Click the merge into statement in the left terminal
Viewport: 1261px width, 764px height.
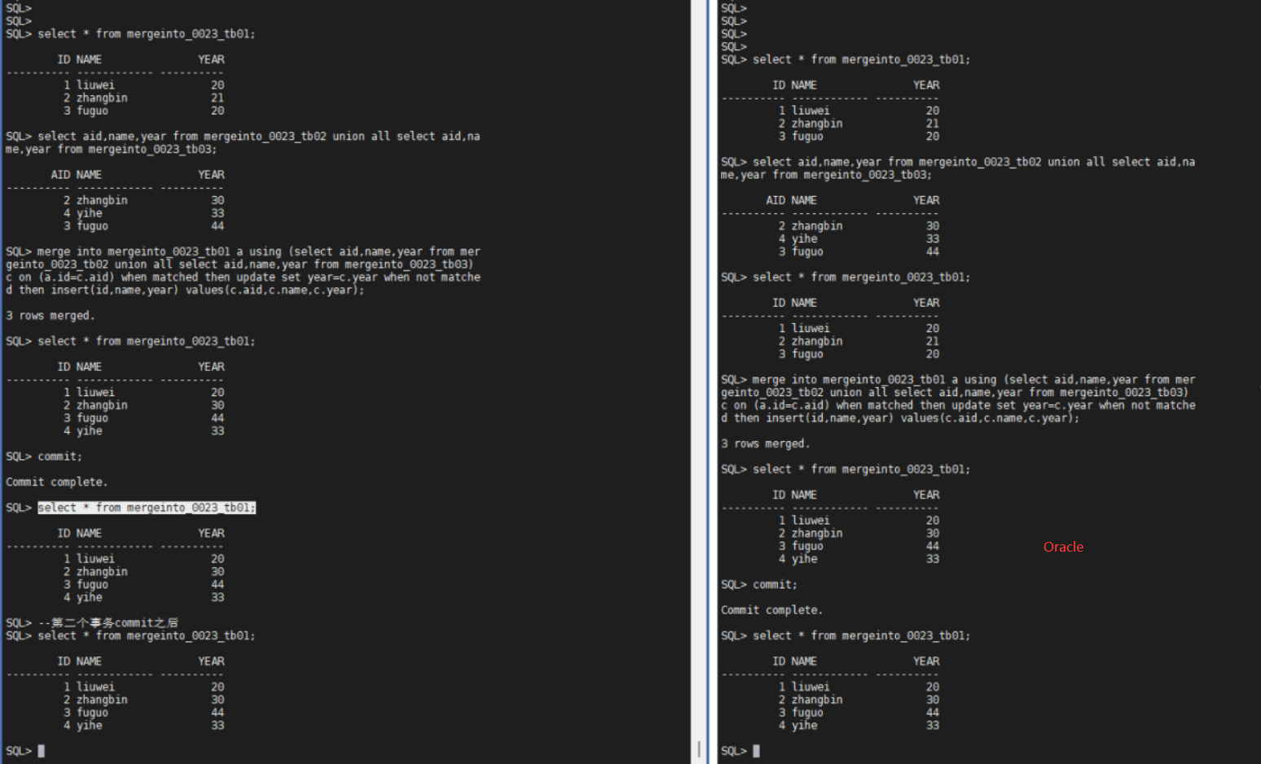click(x=243, y=271)
